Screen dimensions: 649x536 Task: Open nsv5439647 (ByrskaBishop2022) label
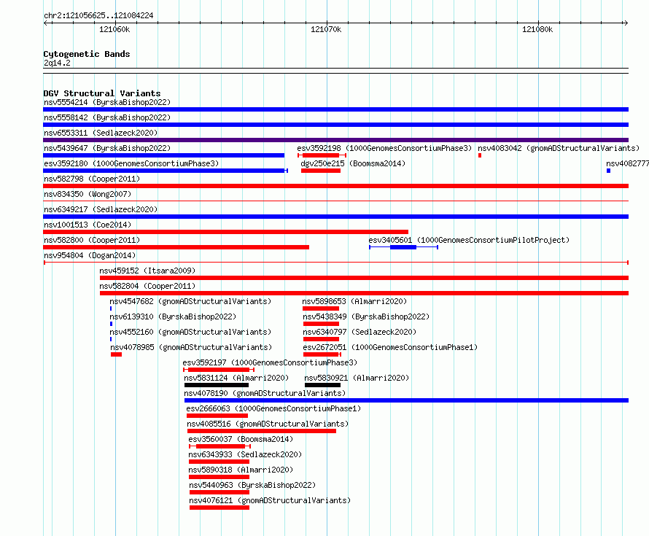107,148
